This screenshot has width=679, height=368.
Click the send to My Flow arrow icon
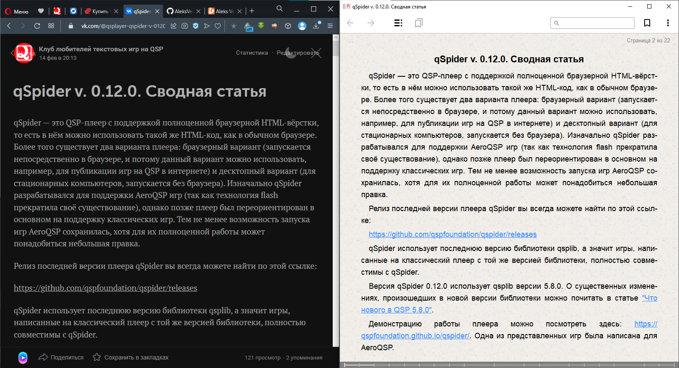pos(207,26)
